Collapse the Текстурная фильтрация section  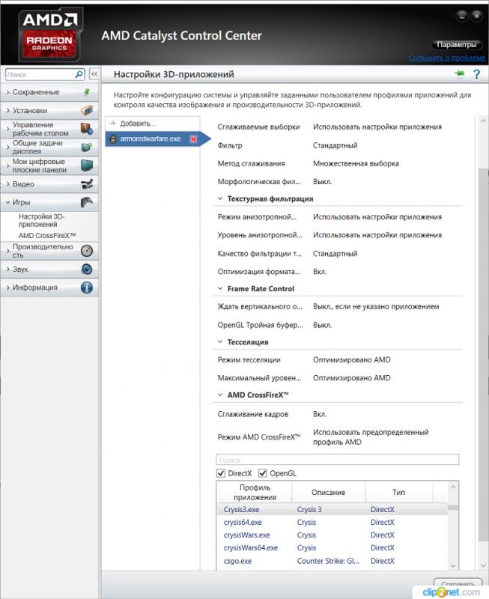[x=220, y=199]
